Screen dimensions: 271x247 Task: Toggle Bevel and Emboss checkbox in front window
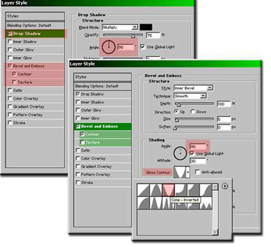click(78, 126)
